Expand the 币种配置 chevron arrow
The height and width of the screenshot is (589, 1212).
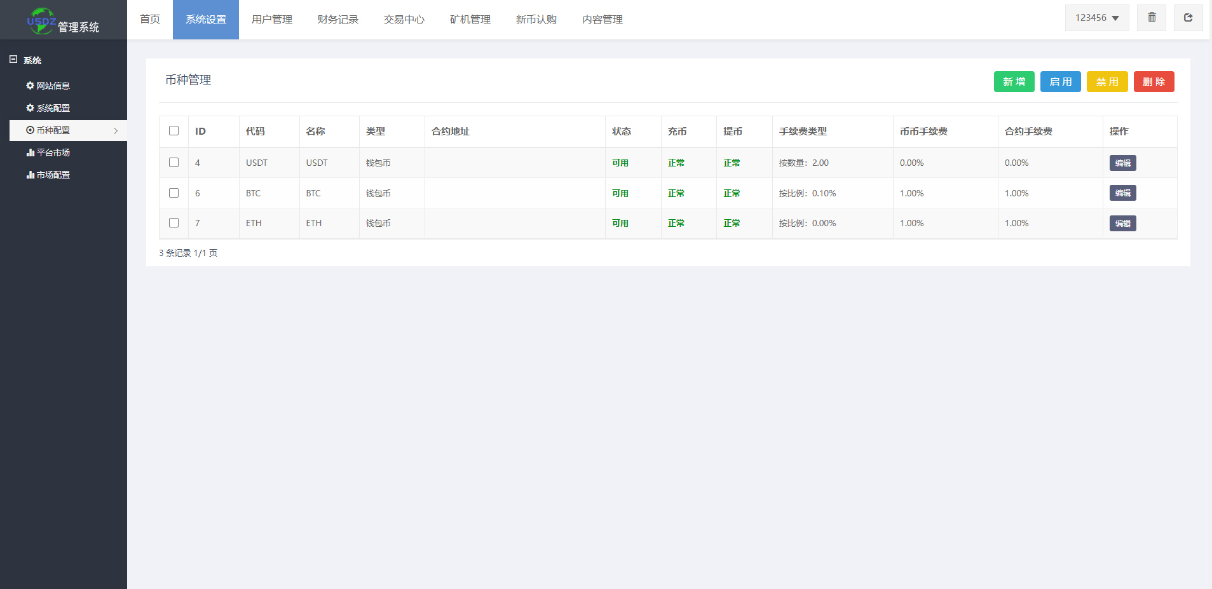pyautogui.click(x=116, y=130)
